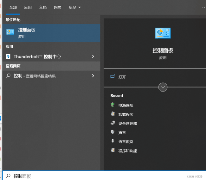Screen dimensions: 206x180
Task: Click the microphone icon for 语音识别
Action: coord(113,141)
